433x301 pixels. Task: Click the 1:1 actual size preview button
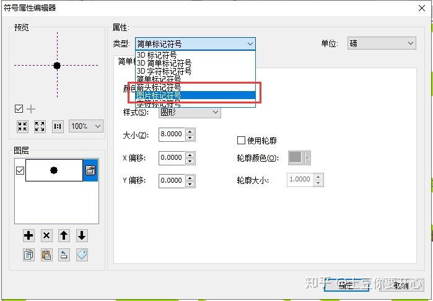[58, 127]
